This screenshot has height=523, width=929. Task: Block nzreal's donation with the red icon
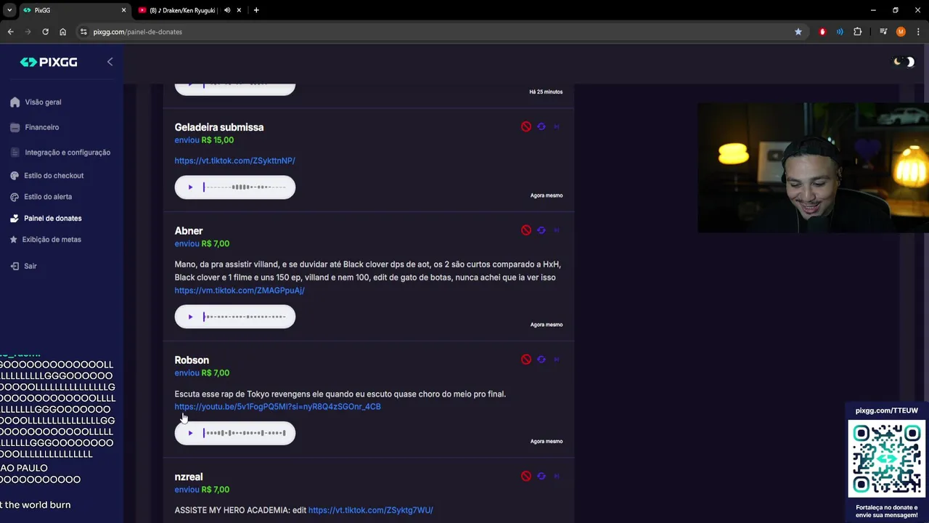[x=526, y=477]
